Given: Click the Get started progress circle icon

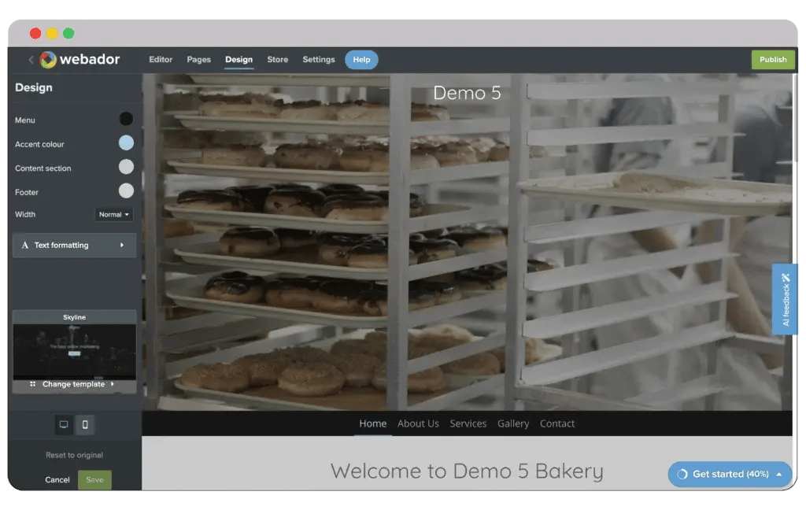Looking at the screenshot, I should (x=682, y=475).
